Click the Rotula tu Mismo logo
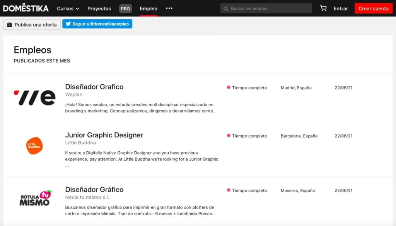This screenshot has height=226, width=396. click(35, 198)
